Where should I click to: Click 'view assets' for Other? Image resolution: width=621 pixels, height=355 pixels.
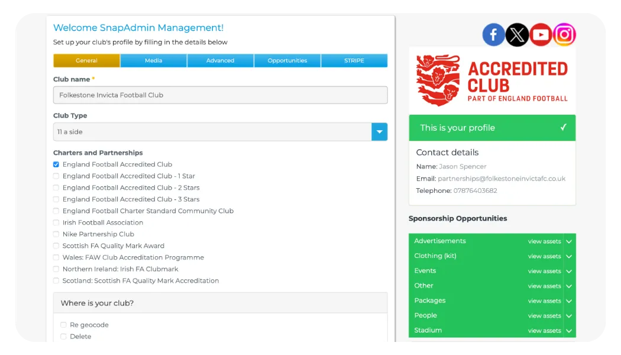pyautogui.click(x=544, y=286)
